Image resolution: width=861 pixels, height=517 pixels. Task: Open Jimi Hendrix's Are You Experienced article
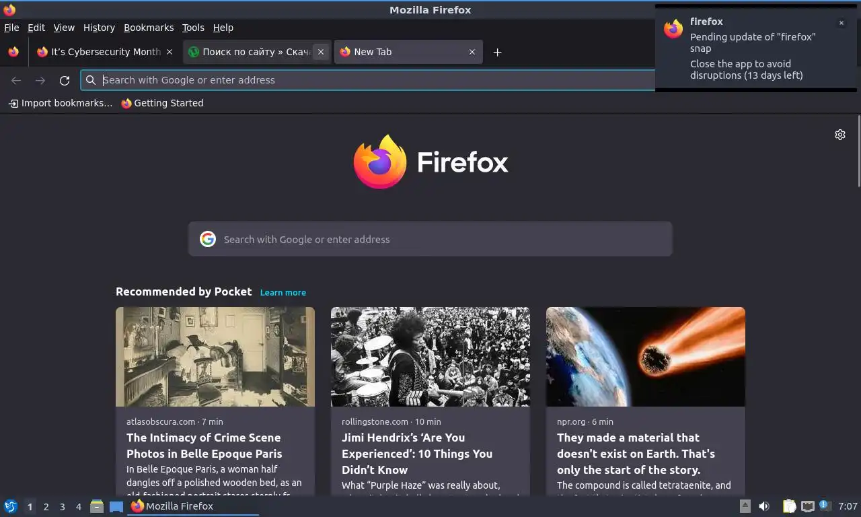[x=417, y=454]
